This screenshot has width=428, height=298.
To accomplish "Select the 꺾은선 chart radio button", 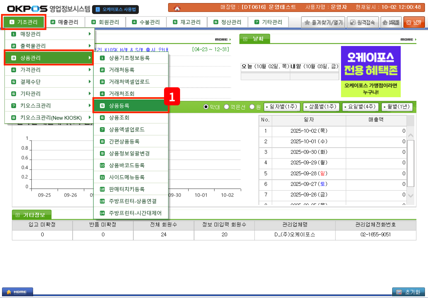I will click(x=226, y=107).
